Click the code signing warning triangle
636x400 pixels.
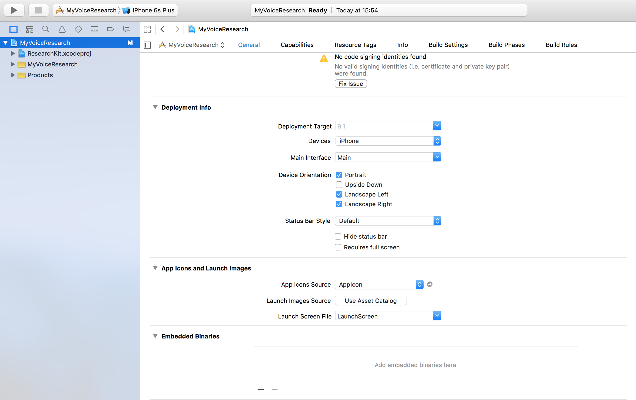(x=324, y=58)
